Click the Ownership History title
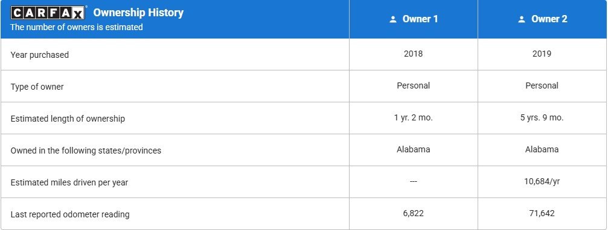The height and width of the screenshot is (230, 608). [x=138, y=13]
